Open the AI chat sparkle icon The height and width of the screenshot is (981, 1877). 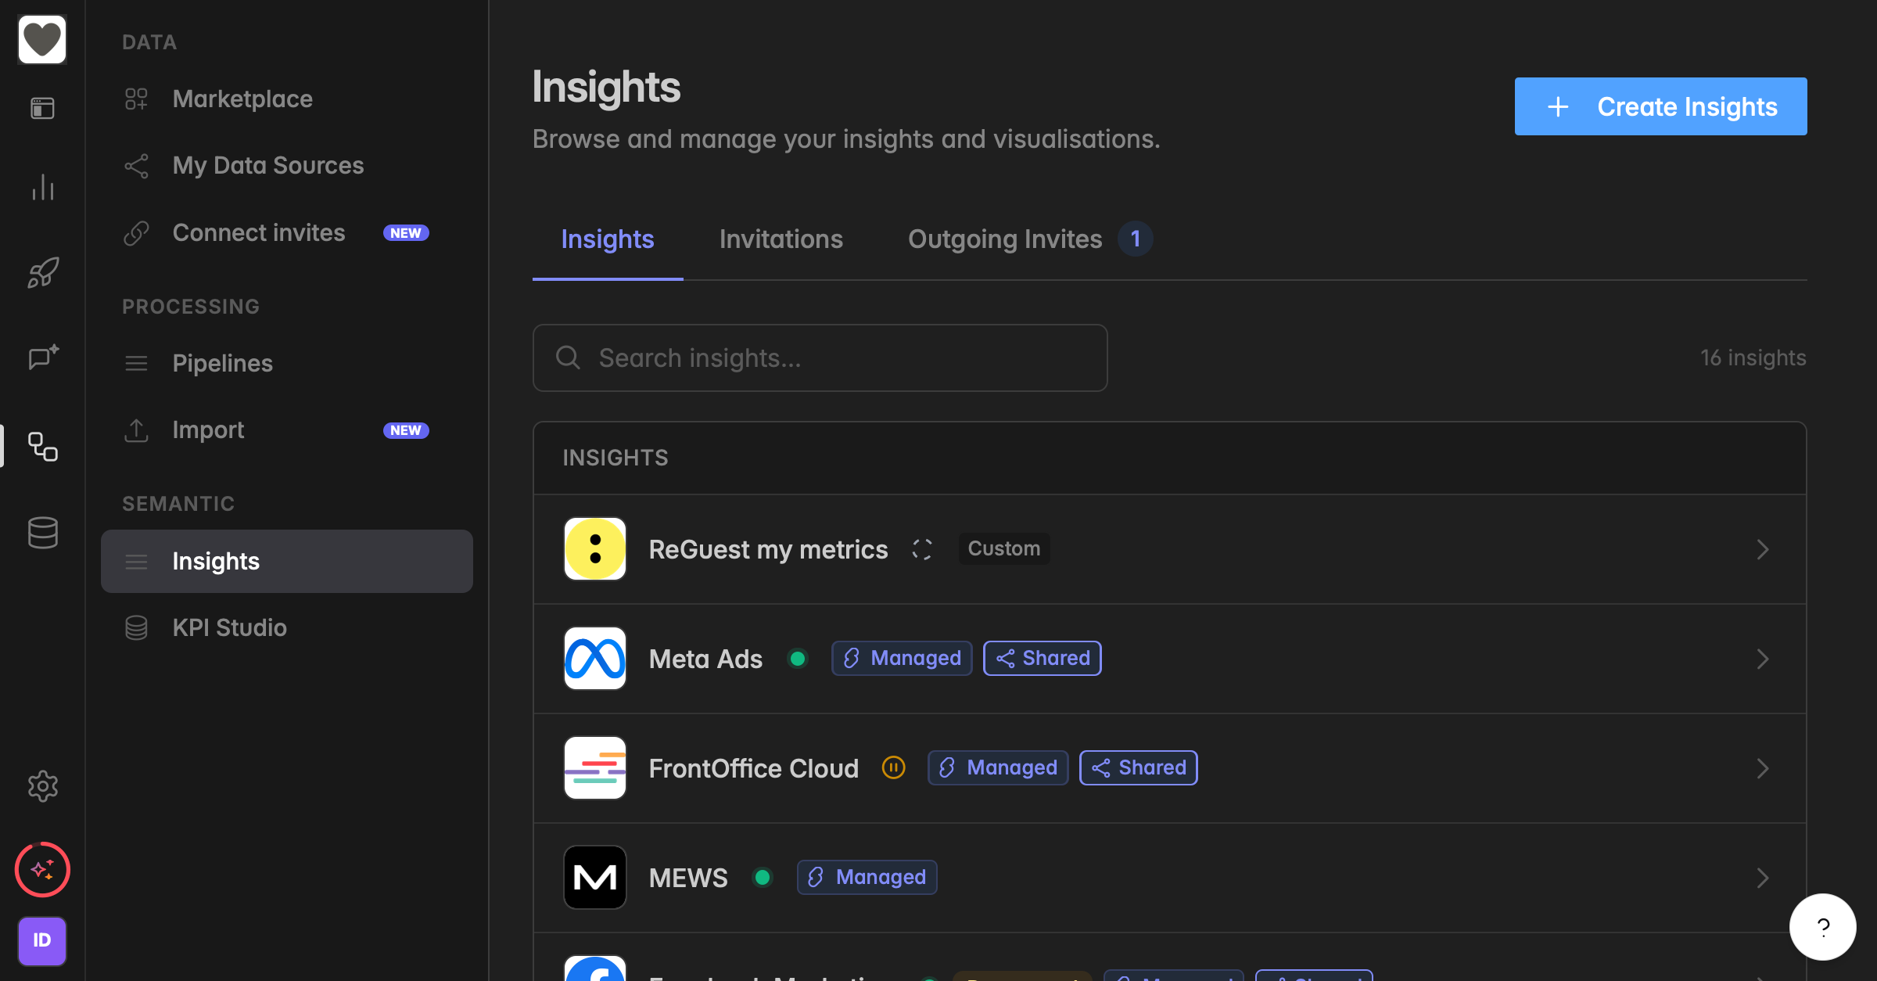coord(43,358)
